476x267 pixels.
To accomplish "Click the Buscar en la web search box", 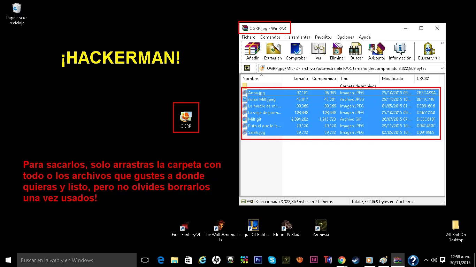I will coord(77,260).
